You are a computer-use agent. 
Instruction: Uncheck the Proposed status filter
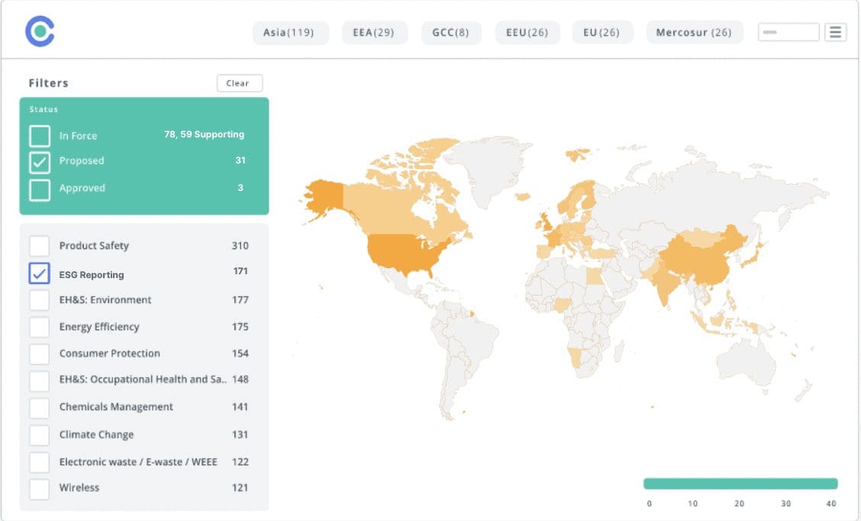[x=40, y=161]
